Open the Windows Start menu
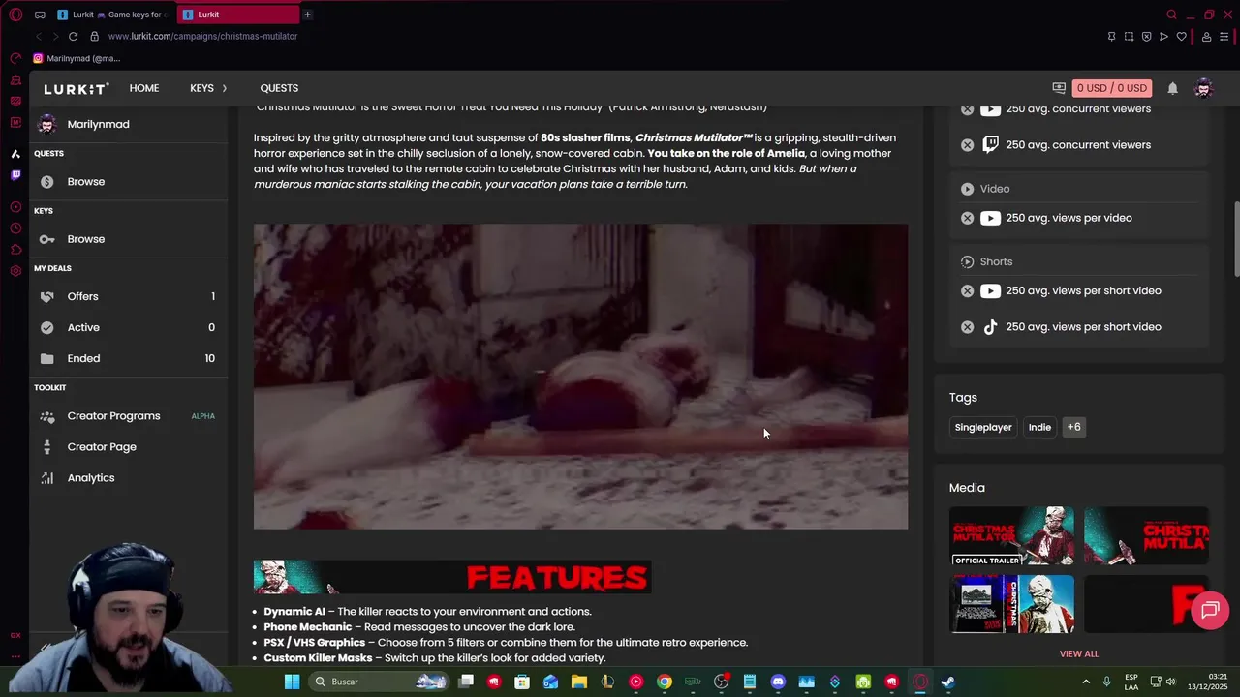This screenshot has height=697, width=1240. (292, 682)
